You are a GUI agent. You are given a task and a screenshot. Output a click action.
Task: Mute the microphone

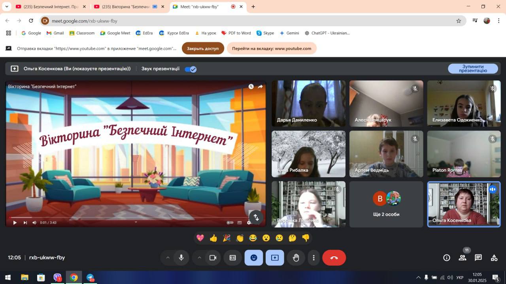click(181, 258)
